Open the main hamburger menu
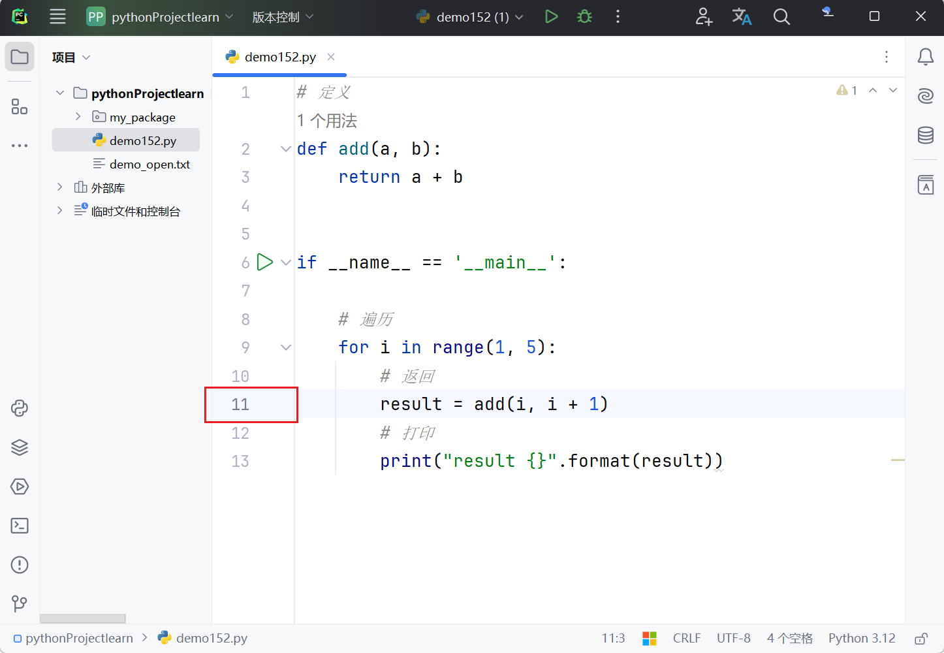944x653 pixels. pos(57,17)
